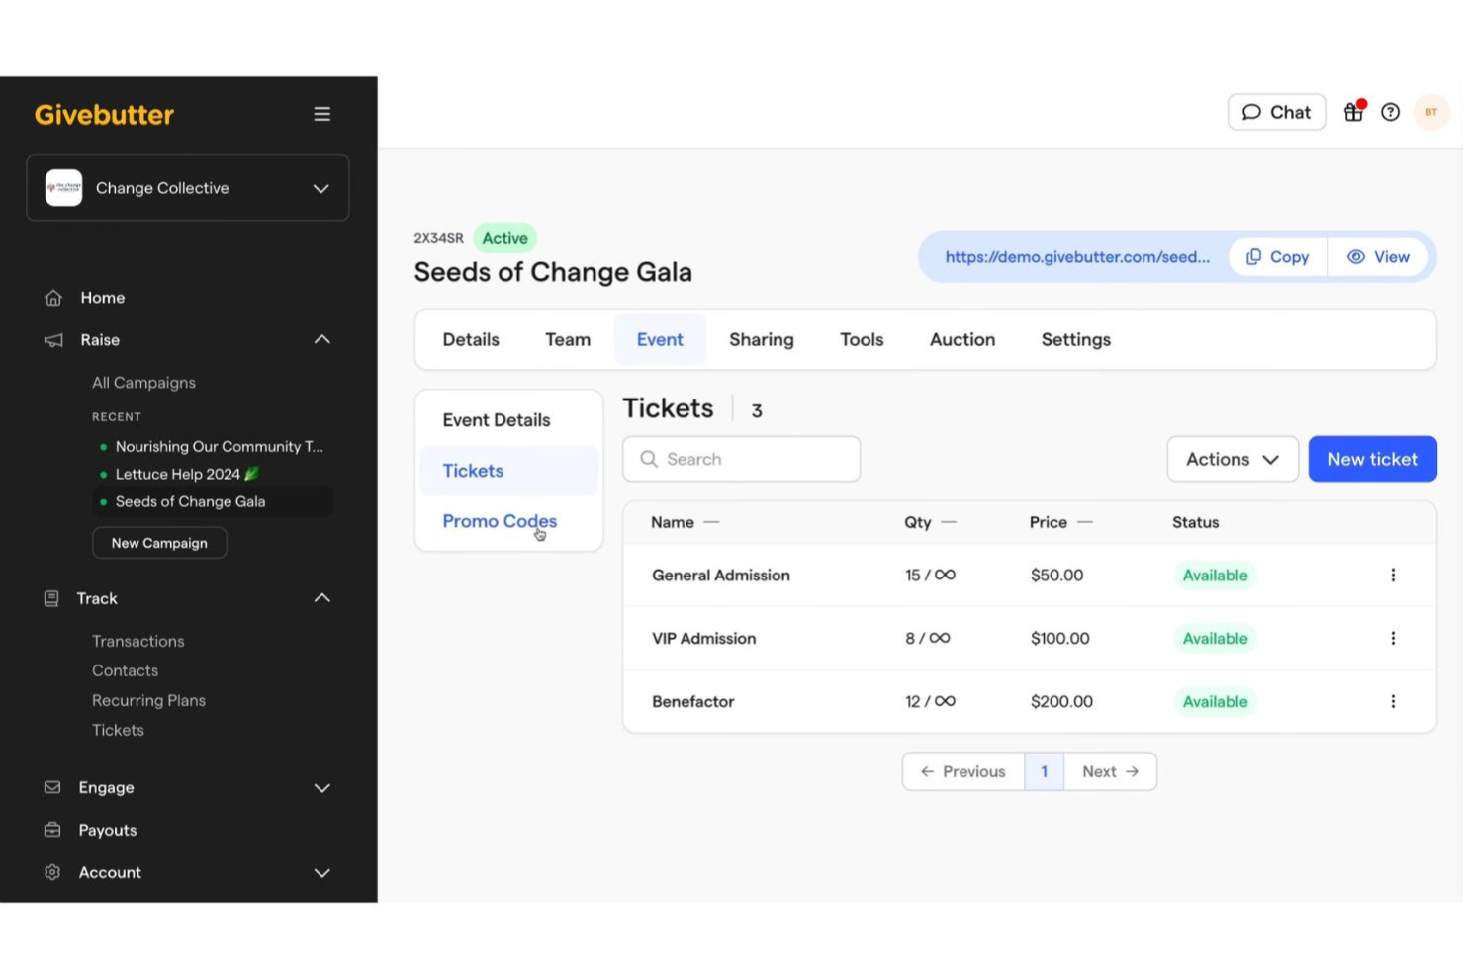Click the search magnifier in Tickets search
The height and width of the screenshot is (976, 1464).
coord(648,459)
